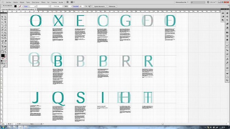Click the Ajustar documento button
The image size is (230, 129).
100,6
